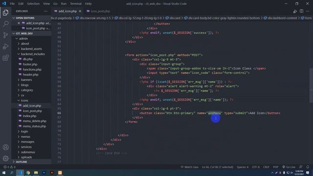This screenshot has height=176, width=313.
Task: Open the Go menu
Action: point(55,3)
